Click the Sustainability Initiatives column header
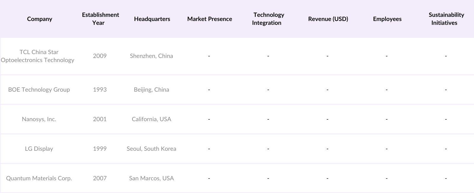 (446, 19)
